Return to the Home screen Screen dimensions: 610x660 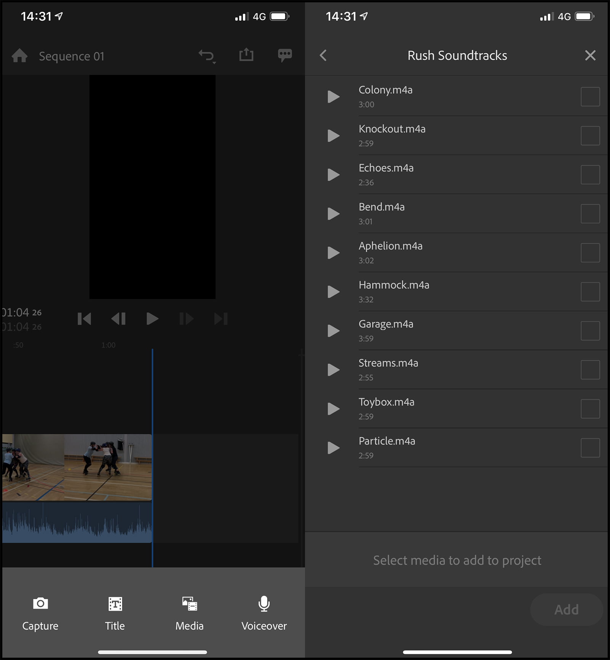[19, 56]
